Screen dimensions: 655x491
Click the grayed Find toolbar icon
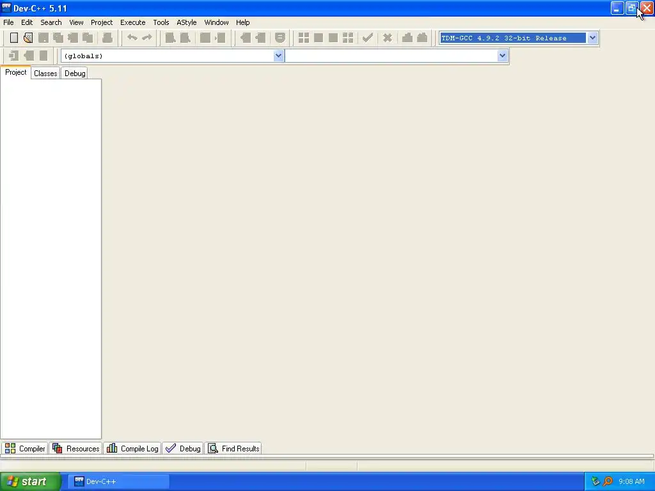pos(170,38)
